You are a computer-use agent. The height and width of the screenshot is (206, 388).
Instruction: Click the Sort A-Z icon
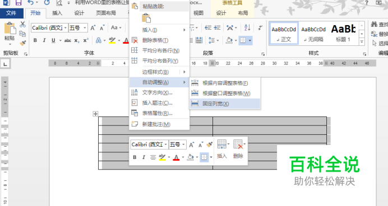[x=247, y=27]
